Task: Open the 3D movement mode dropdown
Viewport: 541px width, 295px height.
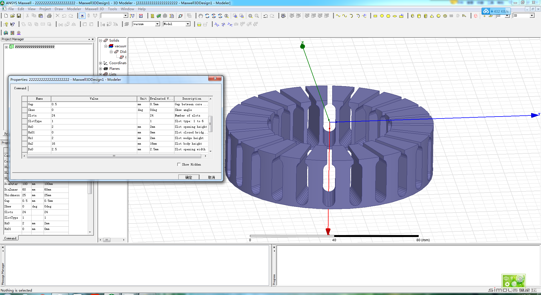Action: coord(531,16)
